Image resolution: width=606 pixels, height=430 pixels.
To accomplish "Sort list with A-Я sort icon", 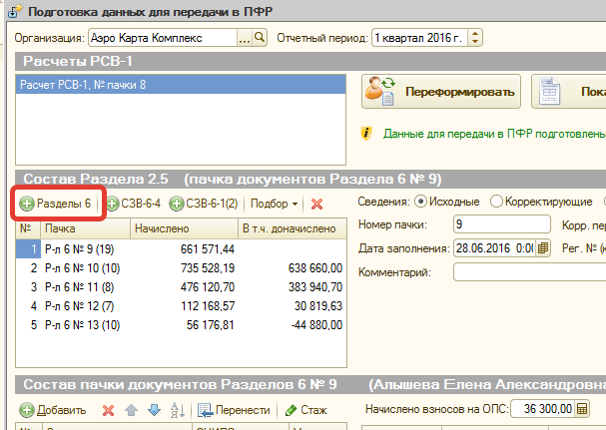I will [x=178, y=410].
